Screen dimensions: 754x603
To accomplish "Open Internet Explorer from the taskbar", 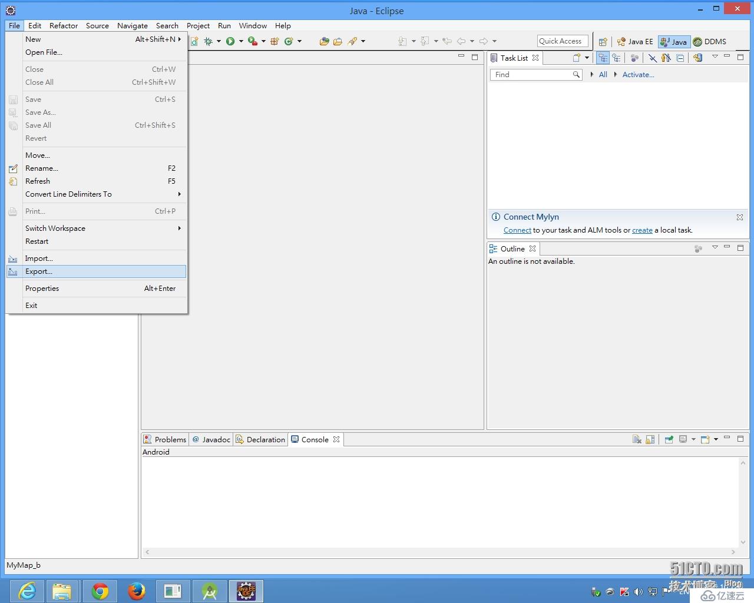I will click(27, 591).
